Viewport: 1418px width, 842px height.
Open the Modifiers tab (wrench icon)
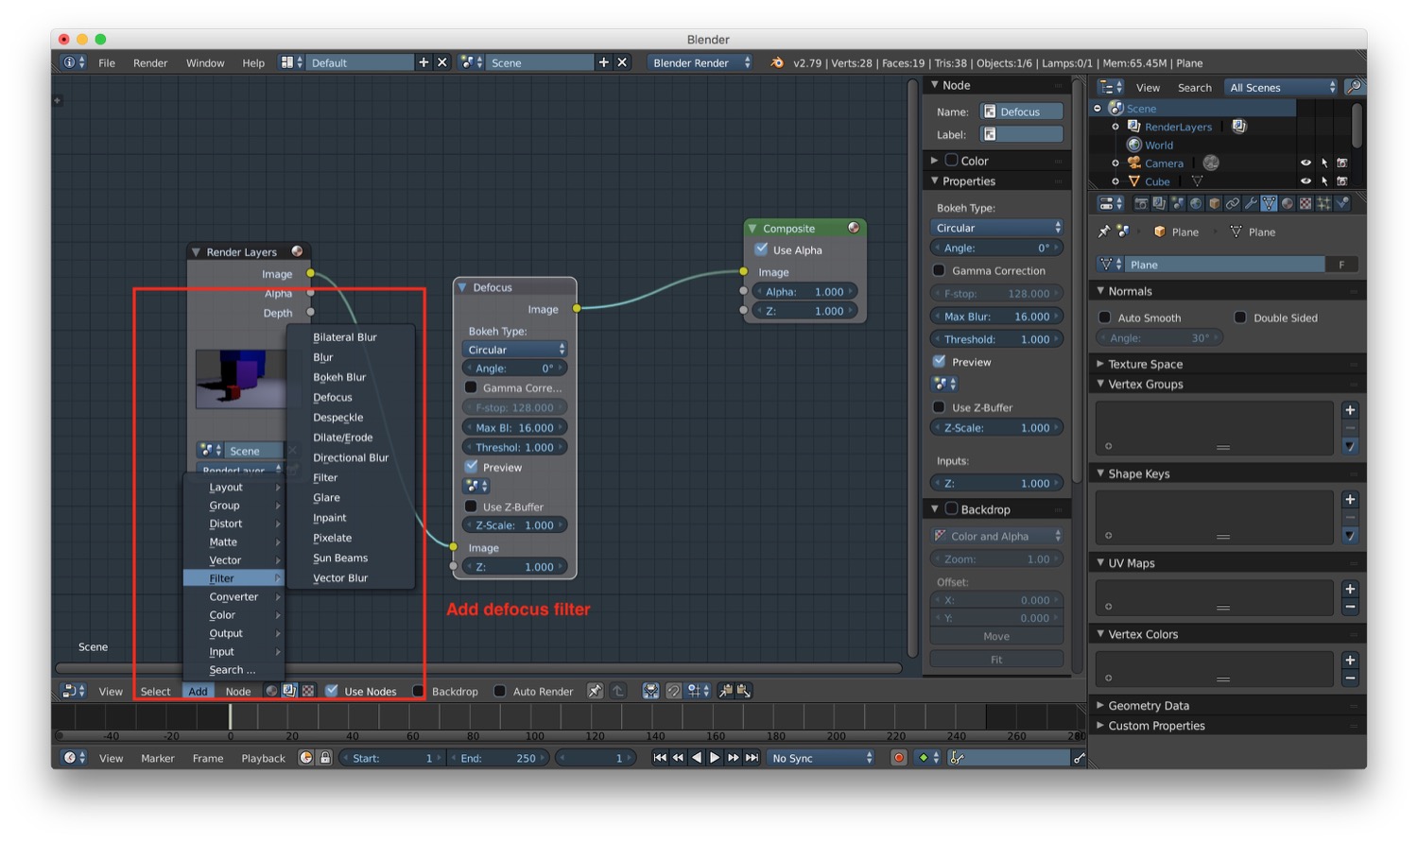1251,203
